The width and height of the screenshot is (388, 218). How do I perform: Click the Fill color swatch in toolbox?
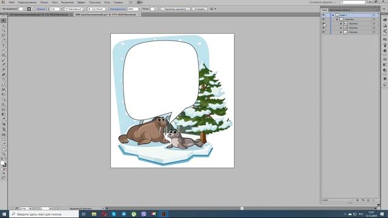2,163
